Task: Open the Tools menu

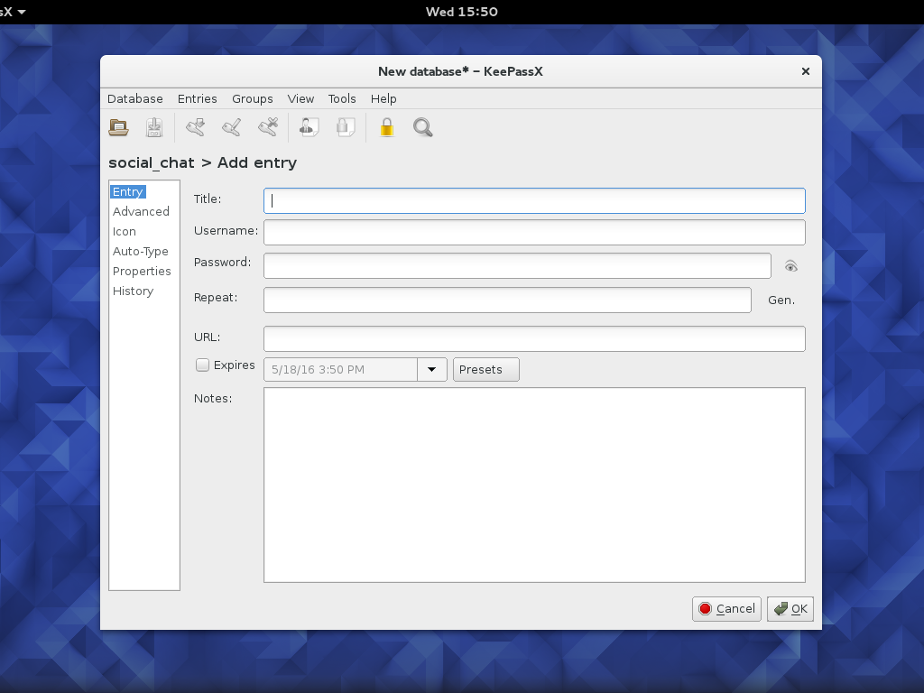Action: pos(342,98)
